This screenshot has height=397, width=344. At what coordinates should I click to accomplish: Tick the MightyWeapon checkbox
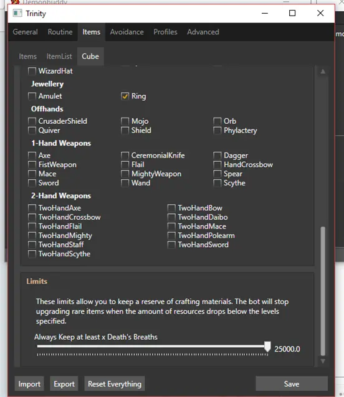(x=125, y=174)
